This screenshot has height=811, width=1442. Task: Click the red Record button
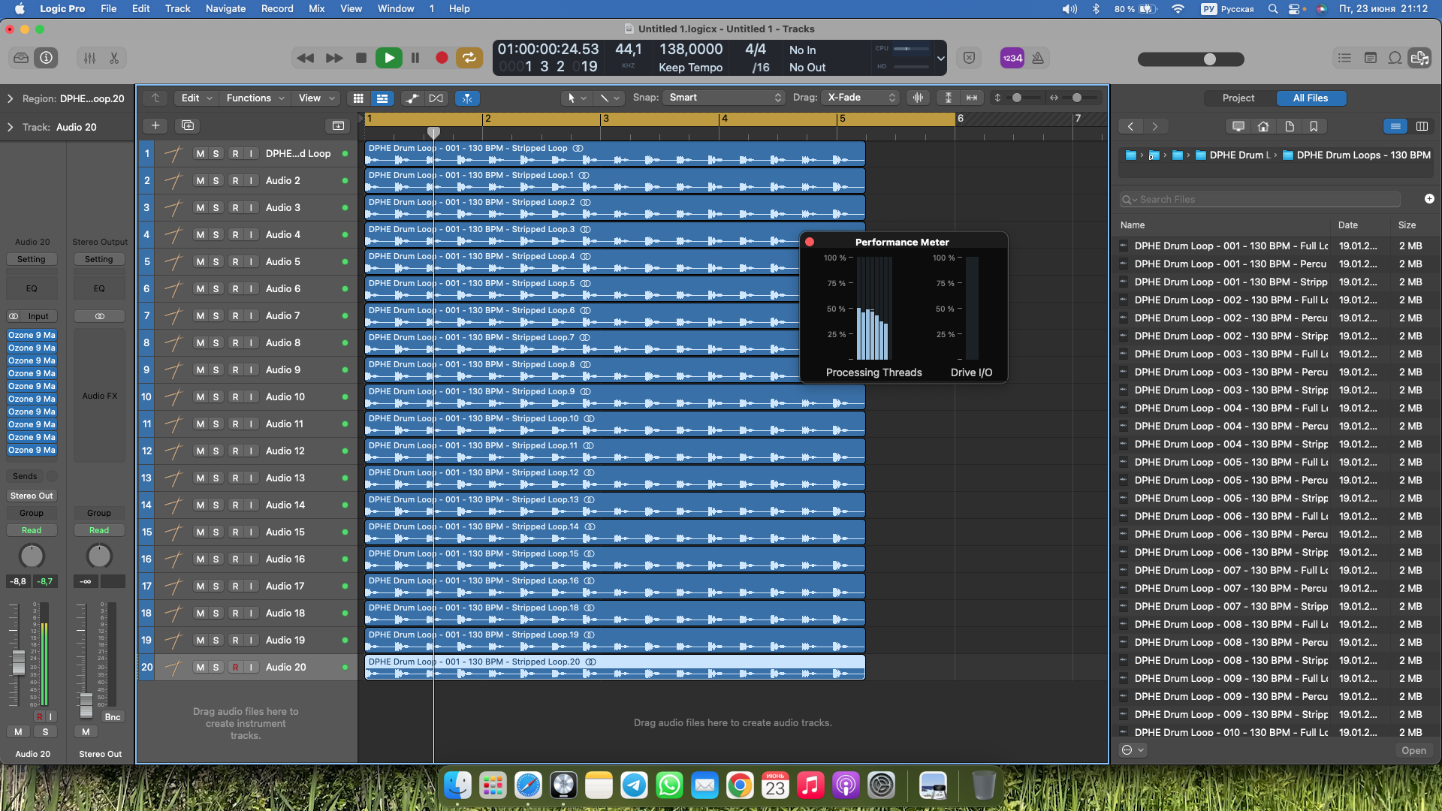[442, 58]
